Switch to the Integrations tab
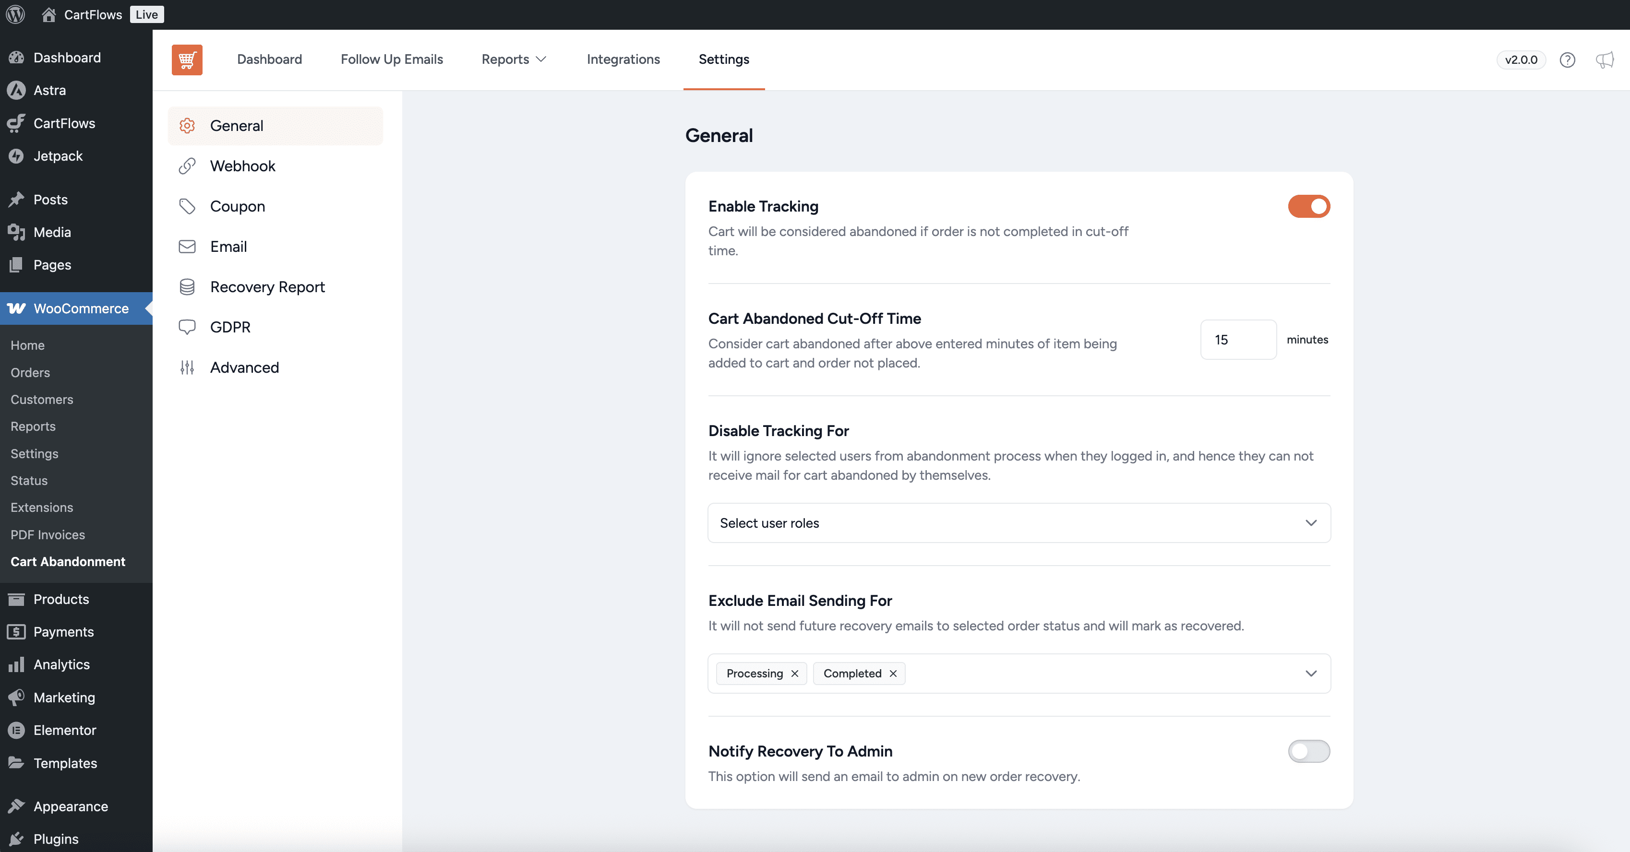1630x852 pixels. [623, 59]
